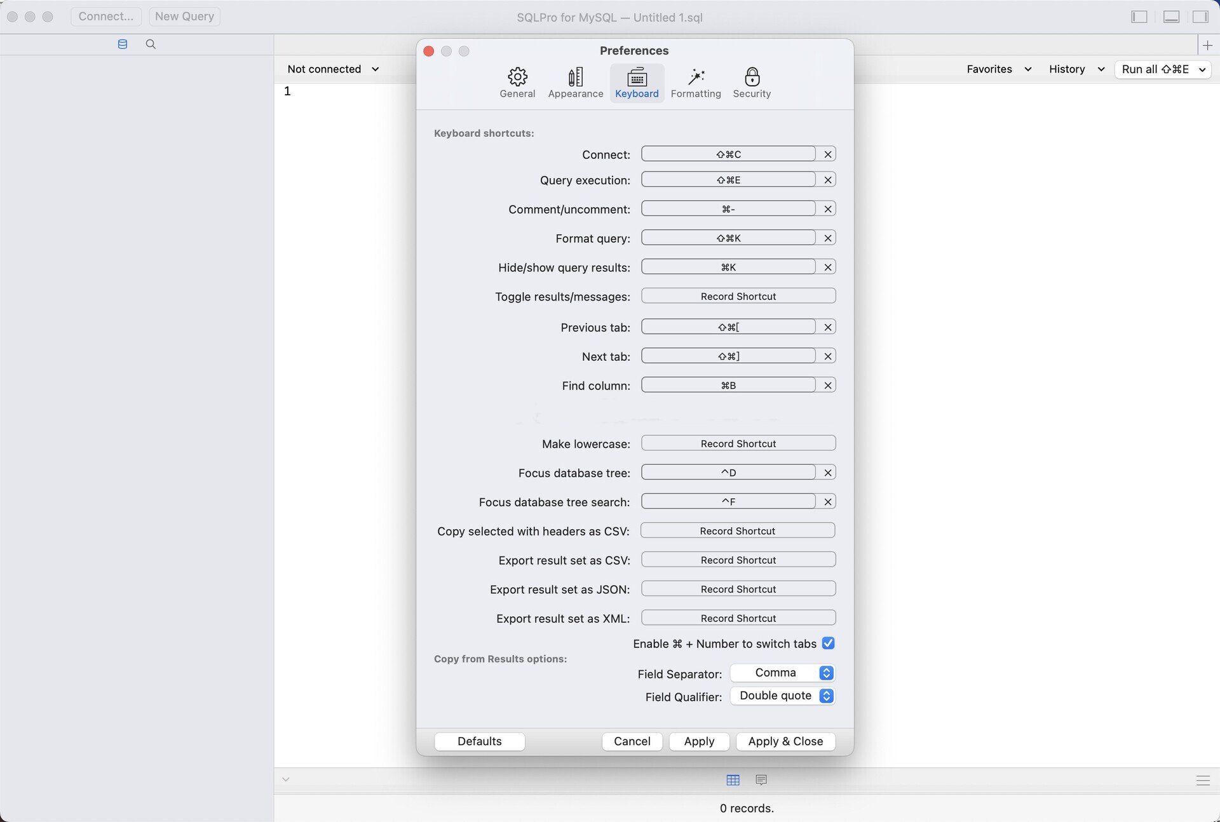The image size is (1220, 822).
Task: Click the Apply button
Action: [699, 741]
